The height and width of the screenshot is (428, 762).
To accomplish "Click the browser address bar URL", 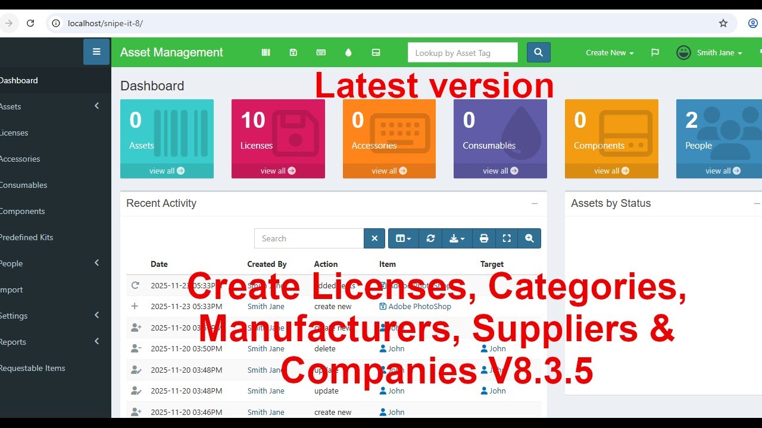I will point(105,23).
